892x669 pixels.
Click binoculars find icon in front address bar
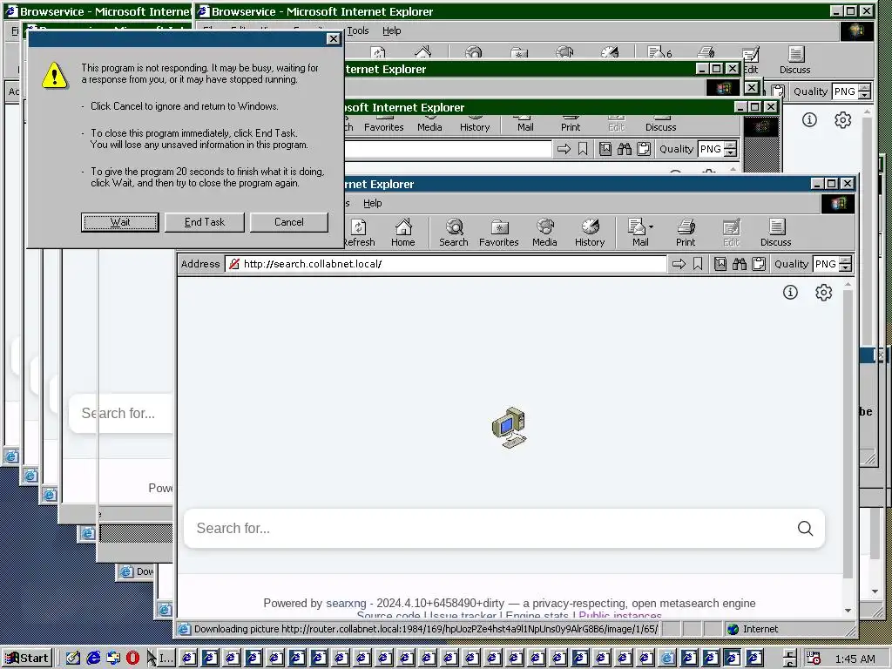(x=739, y=264)
